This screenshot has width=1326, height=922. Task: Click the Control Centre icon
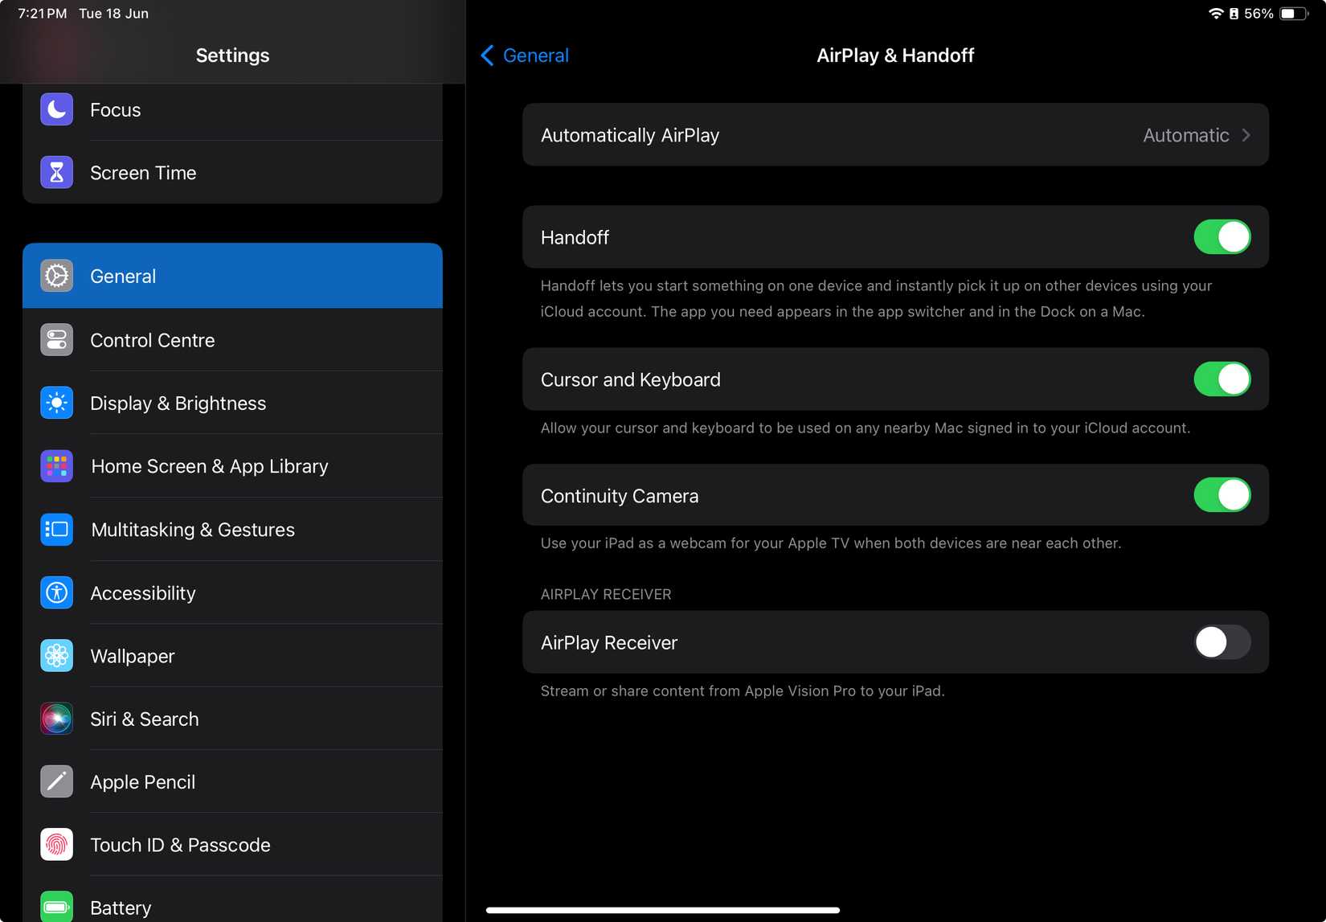56,340
